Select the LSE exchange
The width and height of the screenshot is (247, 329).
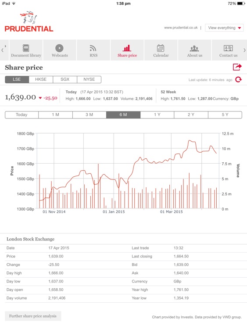(17, 79)
